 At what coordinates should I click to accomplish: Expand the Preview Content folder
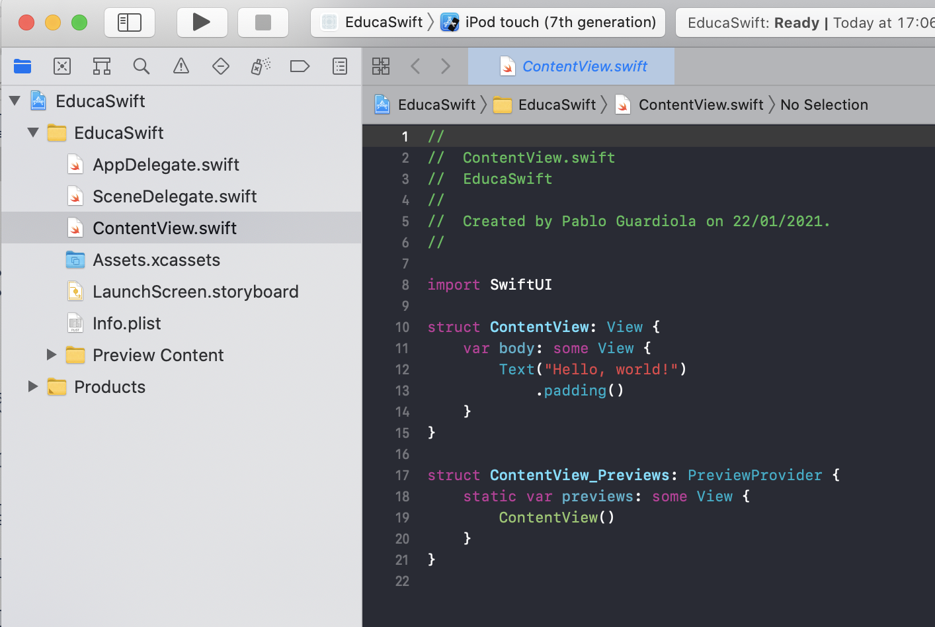[52, 355]
